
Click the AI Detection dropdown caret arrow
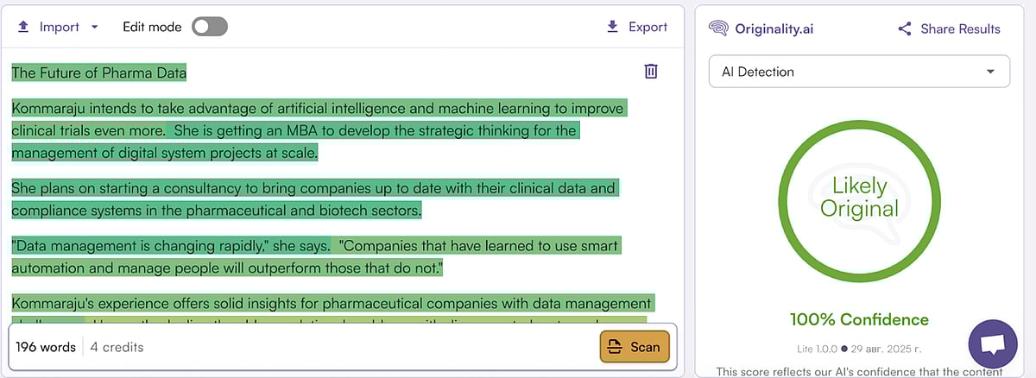[990, 72]
